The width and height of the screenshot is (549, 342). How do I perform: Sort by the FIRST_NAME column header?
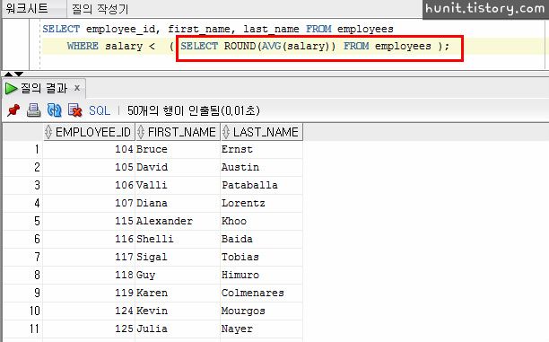[178, 132]
